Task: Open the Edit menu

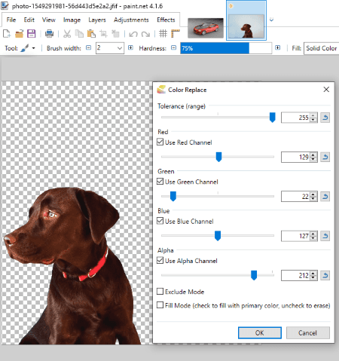Action: pos(29,20)
